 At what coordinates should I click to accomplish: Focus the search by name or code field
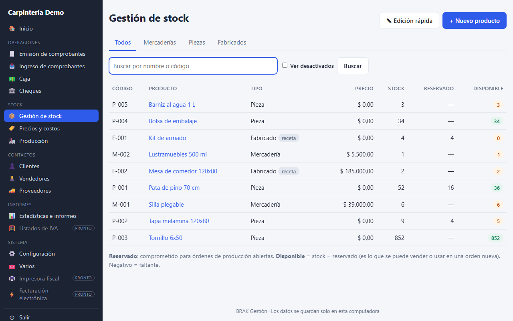tap(193, 66)
